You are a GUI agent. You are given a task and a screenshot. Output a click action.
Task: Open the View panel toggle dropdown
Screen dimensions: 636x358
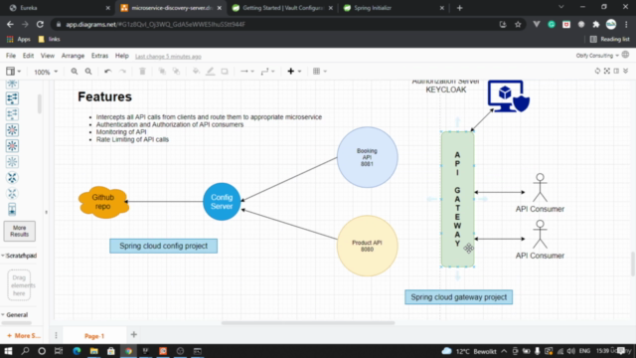tap(13, 72)
